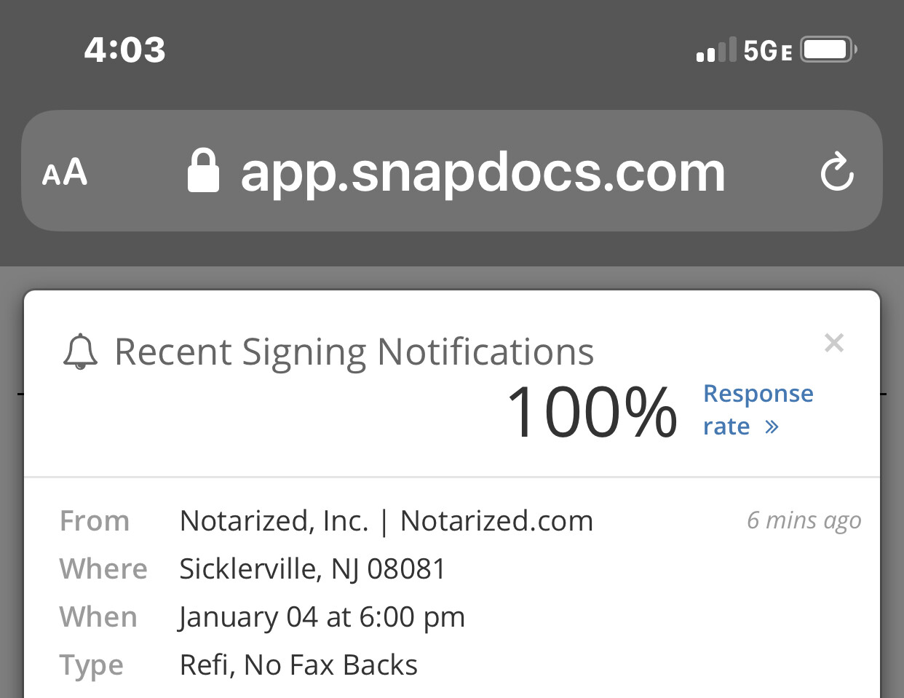The image size is (904, 698).
Task: Tap the battery icon in status bar
Action: (x=829, y=49)
